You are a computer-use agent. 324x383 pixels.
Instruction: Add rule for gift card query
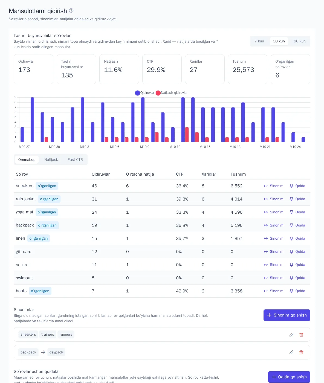pyautogui.click(x=297, y=252)
